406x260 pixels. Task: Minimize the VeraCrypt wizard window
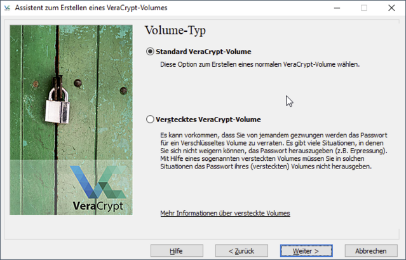coord(335,8)
